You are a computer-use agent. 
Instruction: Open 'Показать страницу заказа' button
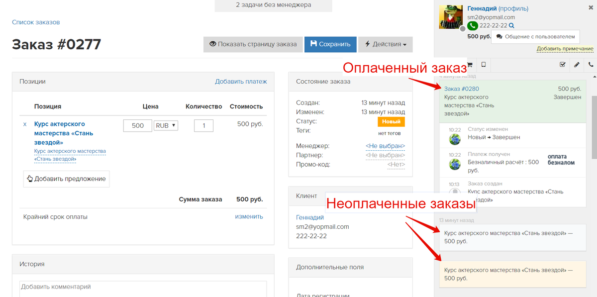[x=253, y=44]
